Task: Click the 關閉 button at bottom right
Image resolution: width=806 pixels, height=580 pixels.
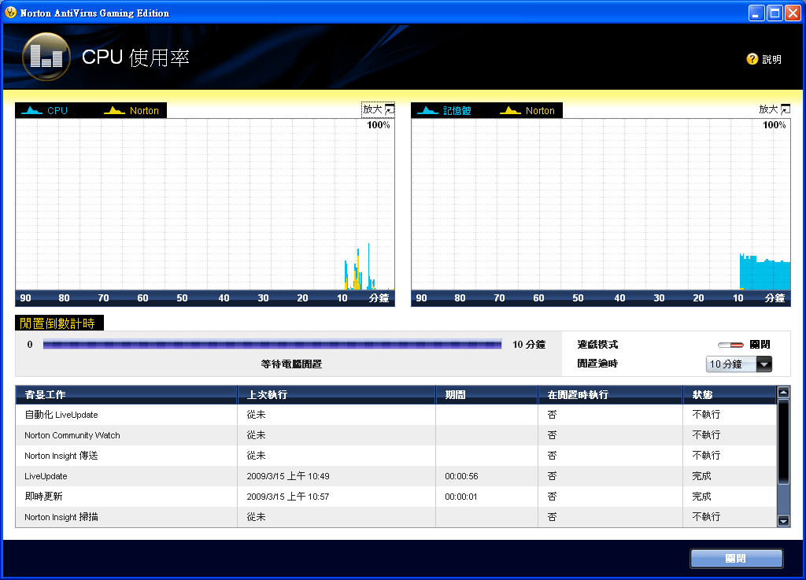Action: pyautogui.click(x=736, y=559)
